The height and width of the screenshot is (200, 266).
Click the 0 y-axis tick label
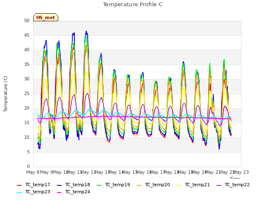[28, 167]
